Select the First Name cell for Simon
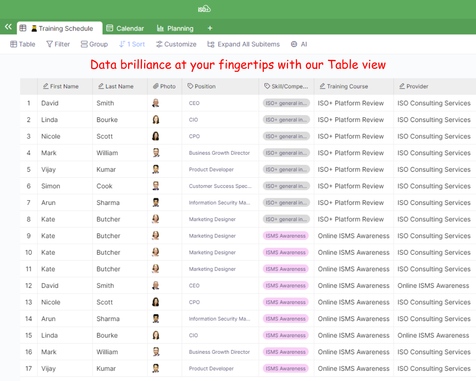Screen dimensions: 476x381 point(51,186)
